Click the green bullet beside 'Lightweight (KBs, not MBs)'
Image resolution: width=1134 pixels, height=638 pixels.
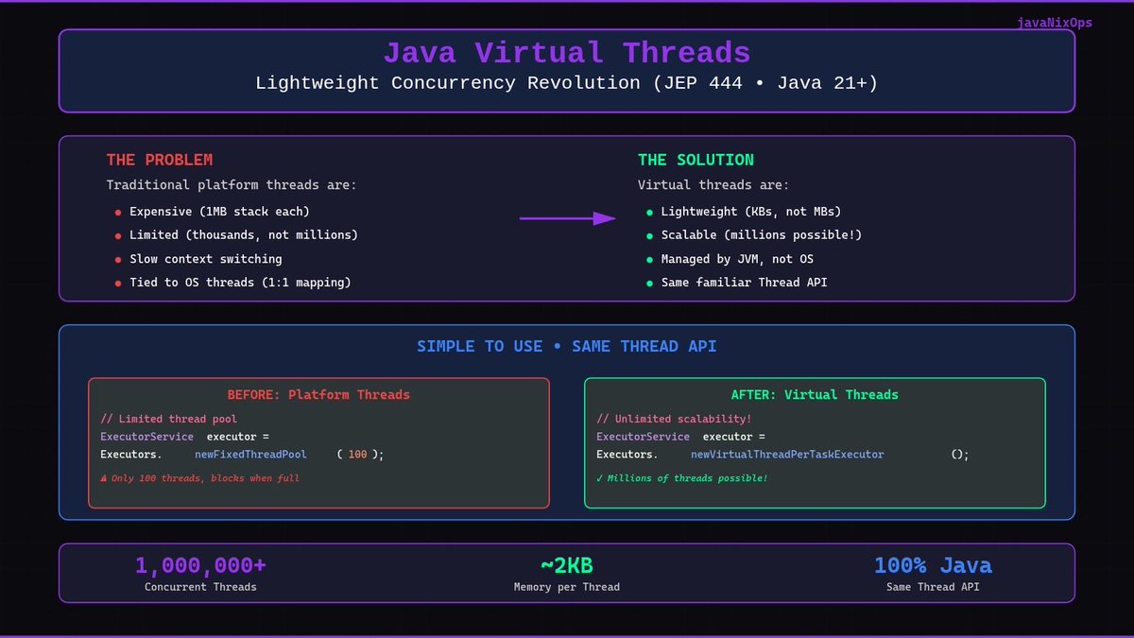pos(648,212)
